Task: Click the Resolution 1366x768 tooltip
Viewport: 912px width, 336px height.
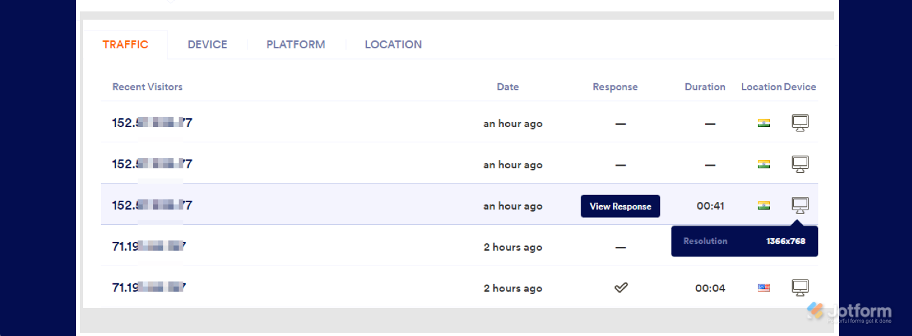Action: (744, 241)
